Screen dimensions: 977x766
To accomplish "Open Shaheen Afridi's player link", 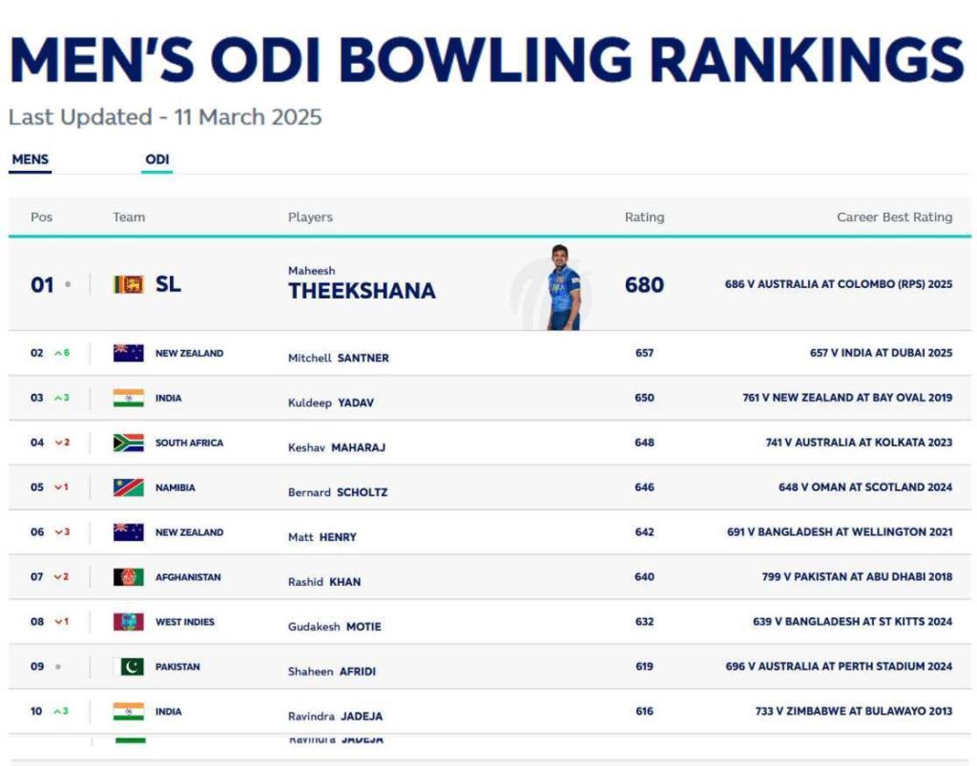I will point(332,672).
